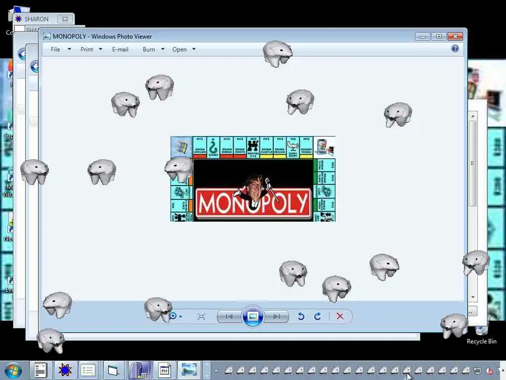The image size is (506, 380).
Task: Click the Photo Viewer title bar icon
Action: pos(47,36)
